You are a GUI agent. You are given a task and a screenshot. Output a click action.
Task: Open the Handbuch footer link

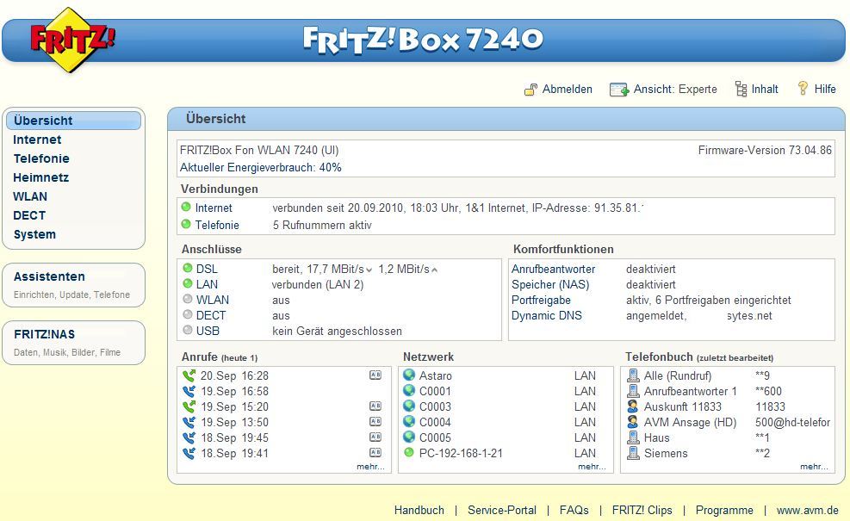[x=419, y=510]
